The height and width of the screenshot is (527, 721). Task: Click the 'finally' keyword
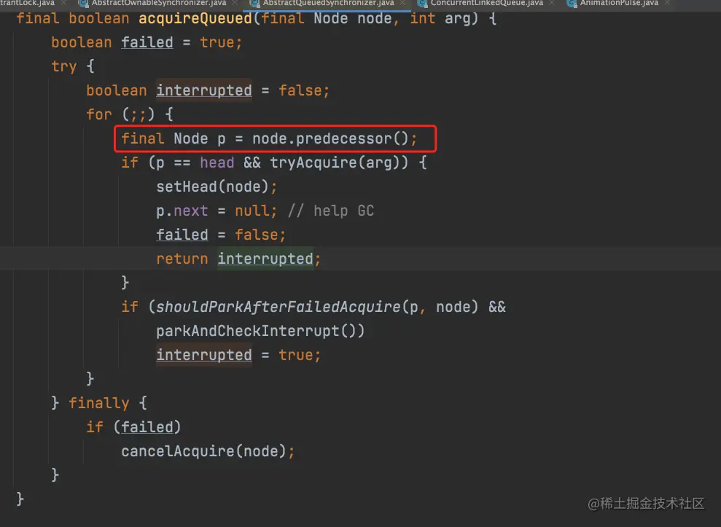pos(99,403)
